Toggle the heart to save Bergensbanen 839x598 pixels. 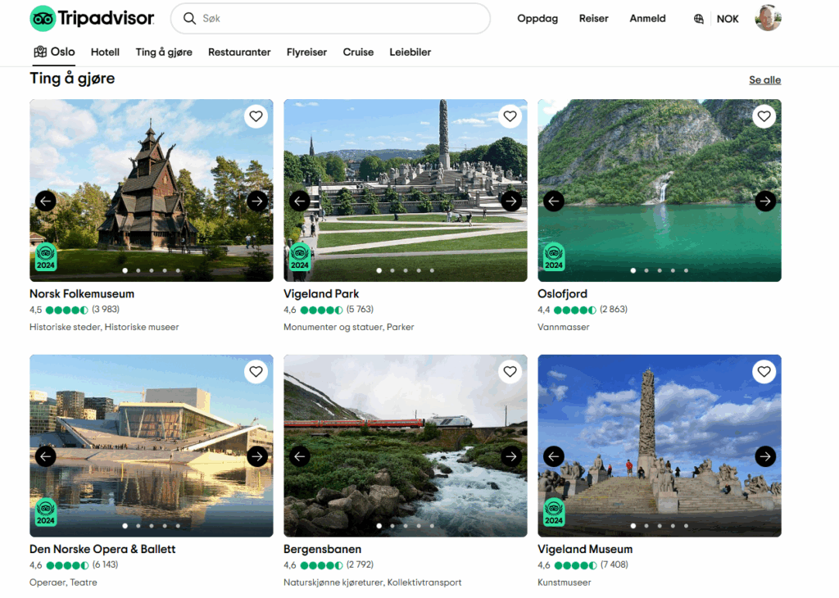[510, 371]
